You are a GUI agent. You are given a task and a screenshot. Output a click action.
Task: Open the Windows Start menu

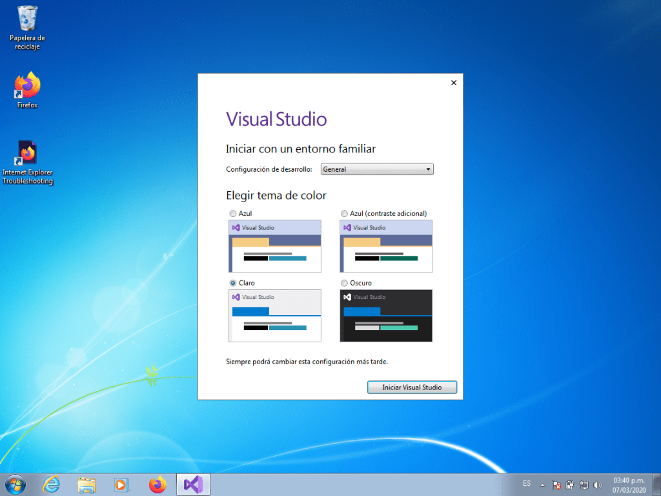click(15, 484)
